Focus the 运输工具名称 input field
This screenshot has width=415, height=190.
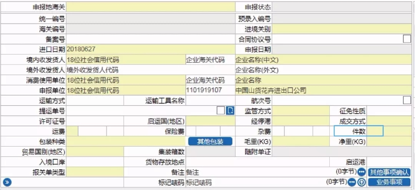click(210, 101)
